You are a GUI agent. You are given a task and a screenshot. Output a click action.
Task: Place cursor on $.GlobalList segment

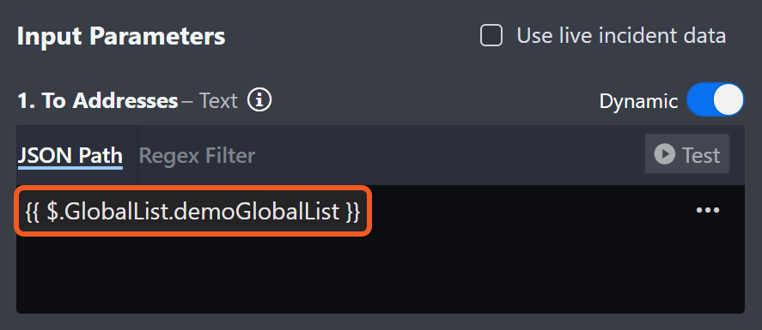pos(105,212)
